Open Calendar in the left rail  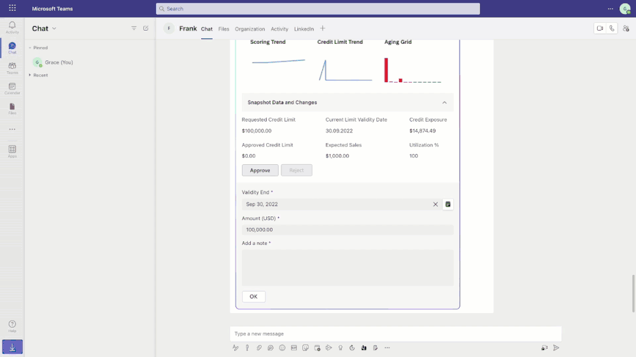(12, 88)
